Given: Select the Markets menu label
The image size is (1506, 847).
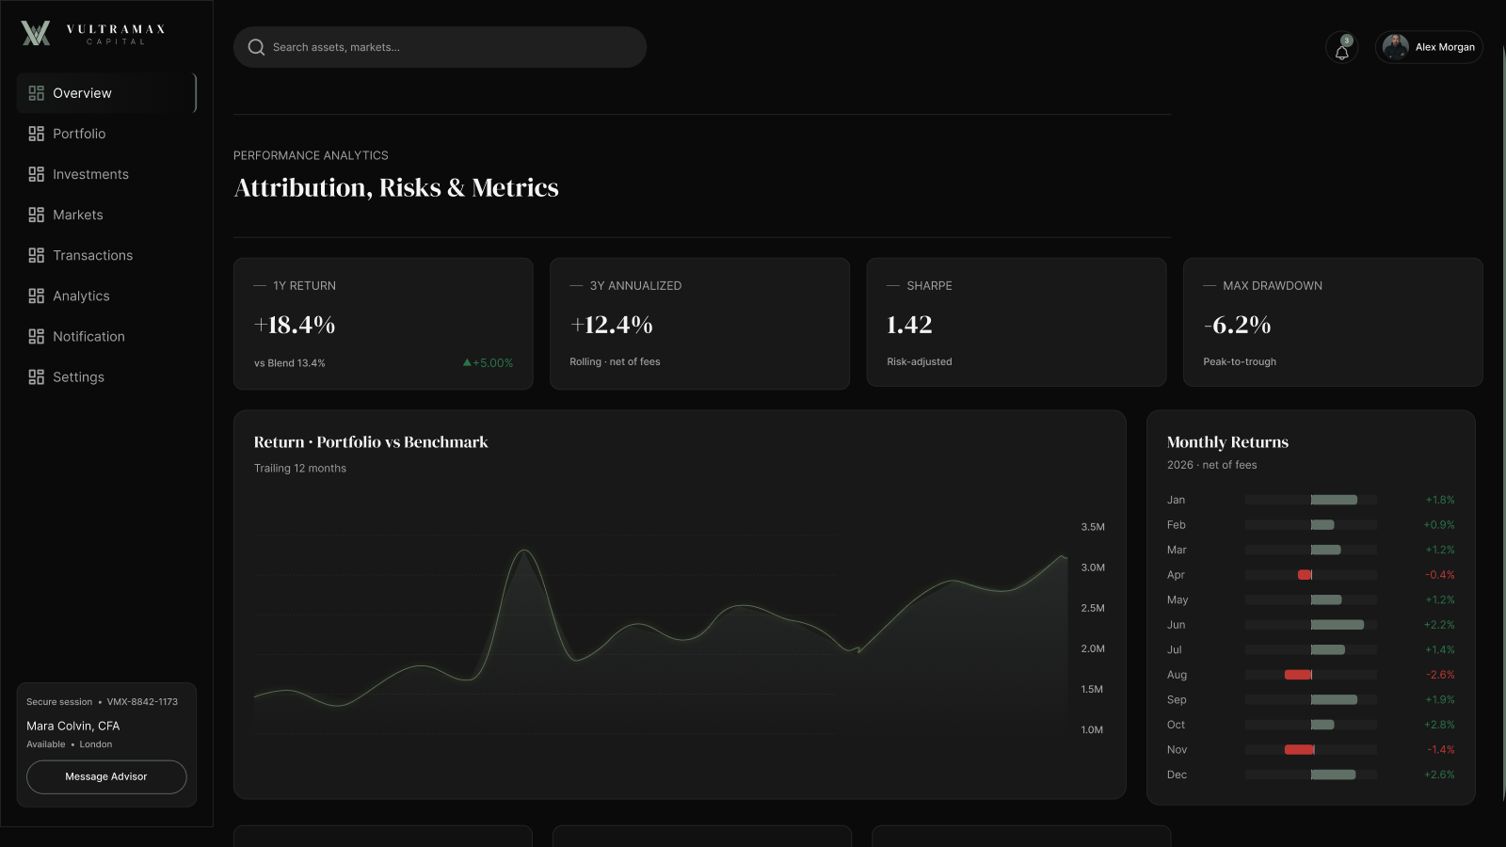Looking at the screenshot, I should coord(78,215).
